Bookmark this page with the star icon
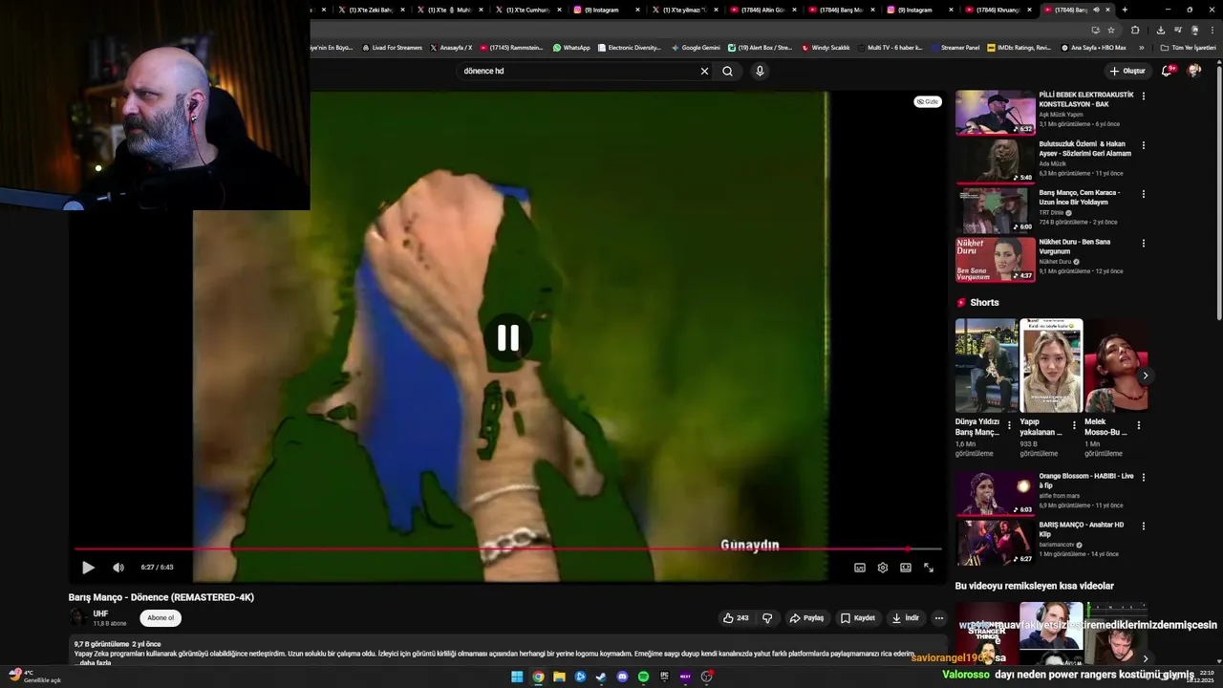The image size is (1223, 688). pos(1111,30)
